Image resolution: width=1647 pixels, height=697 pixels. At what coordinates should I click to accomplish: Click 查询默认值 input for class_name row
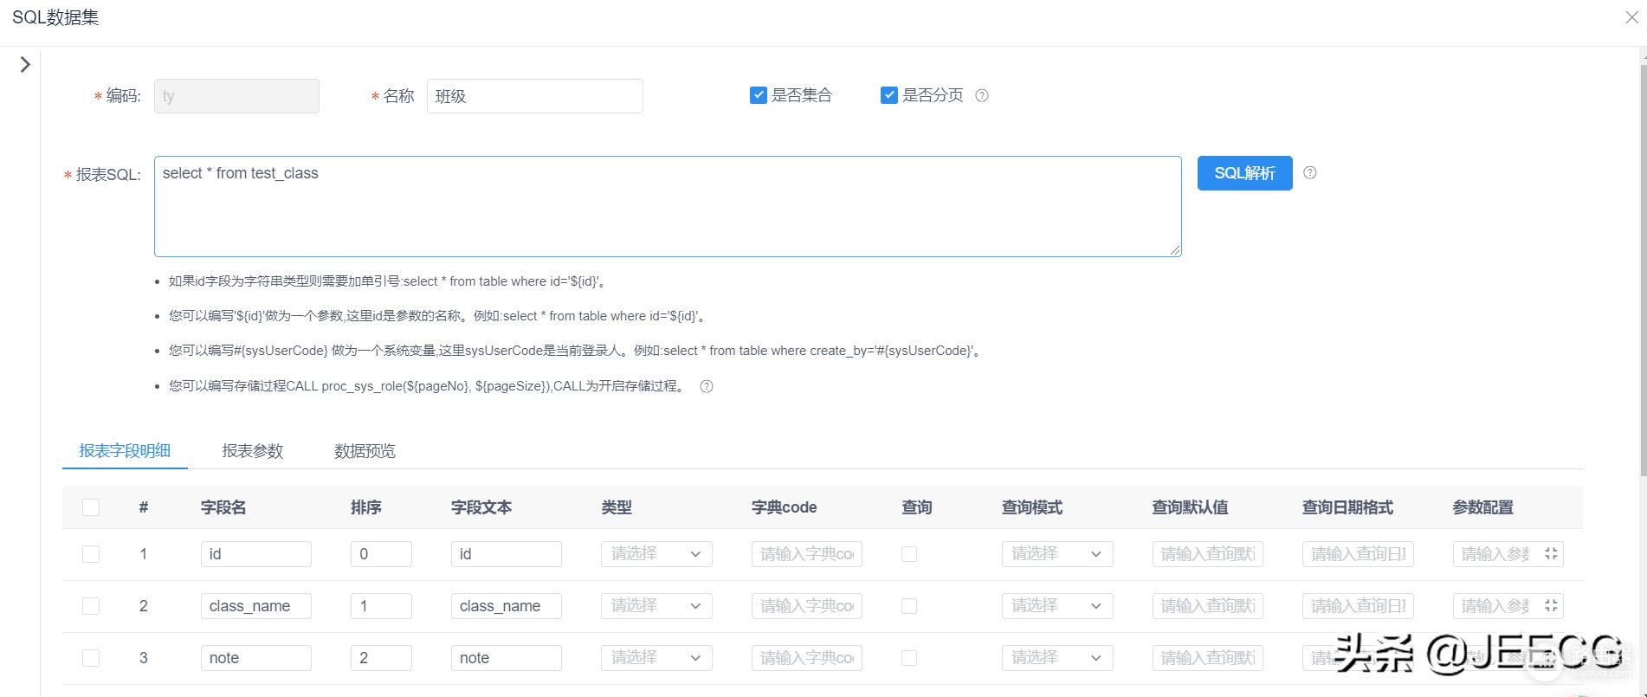[x=1208, y=606]
